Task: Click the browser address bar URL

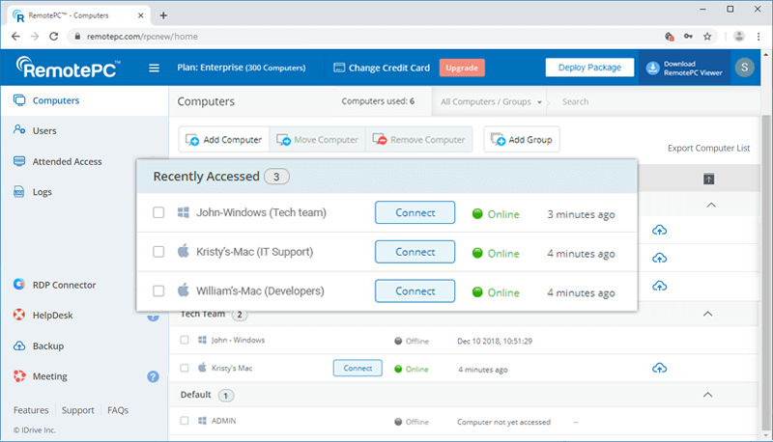Action: (142, 37)
